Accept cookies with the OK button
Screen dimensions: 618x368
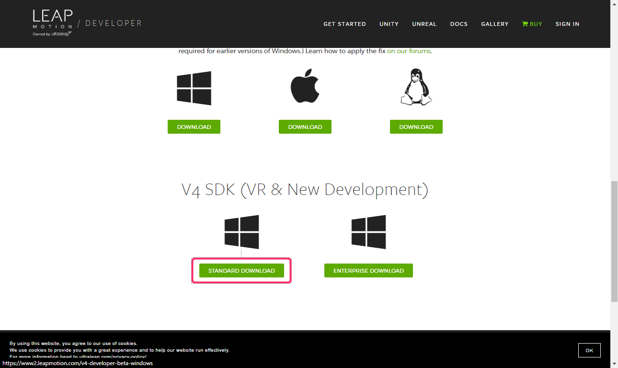[x=589, y=350]
